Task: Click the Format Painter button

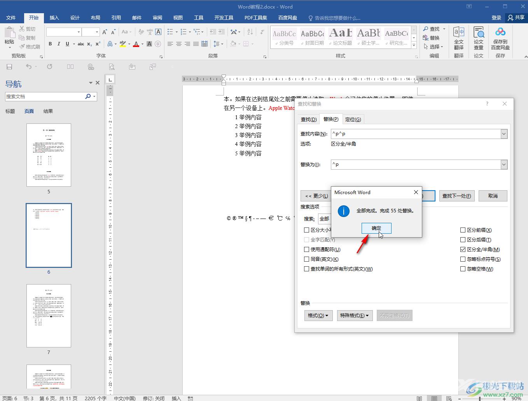Action: tap(30, 47)
